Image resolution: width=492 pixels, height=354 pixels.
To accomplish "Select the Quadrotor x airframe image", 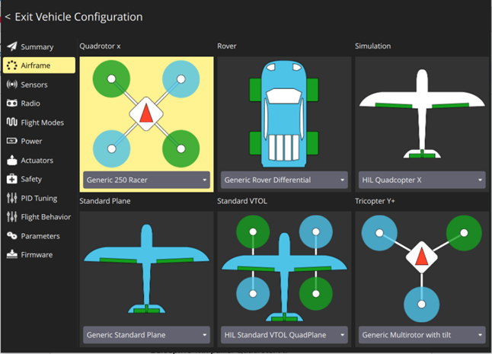I will coord(146,114).
